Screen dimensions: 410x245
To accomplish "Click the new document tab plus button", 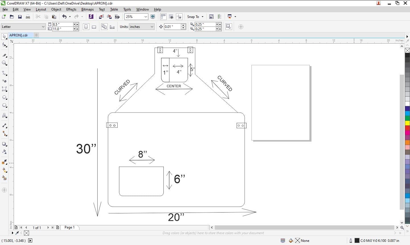I will pyautogui.click(x=36, y=35).
